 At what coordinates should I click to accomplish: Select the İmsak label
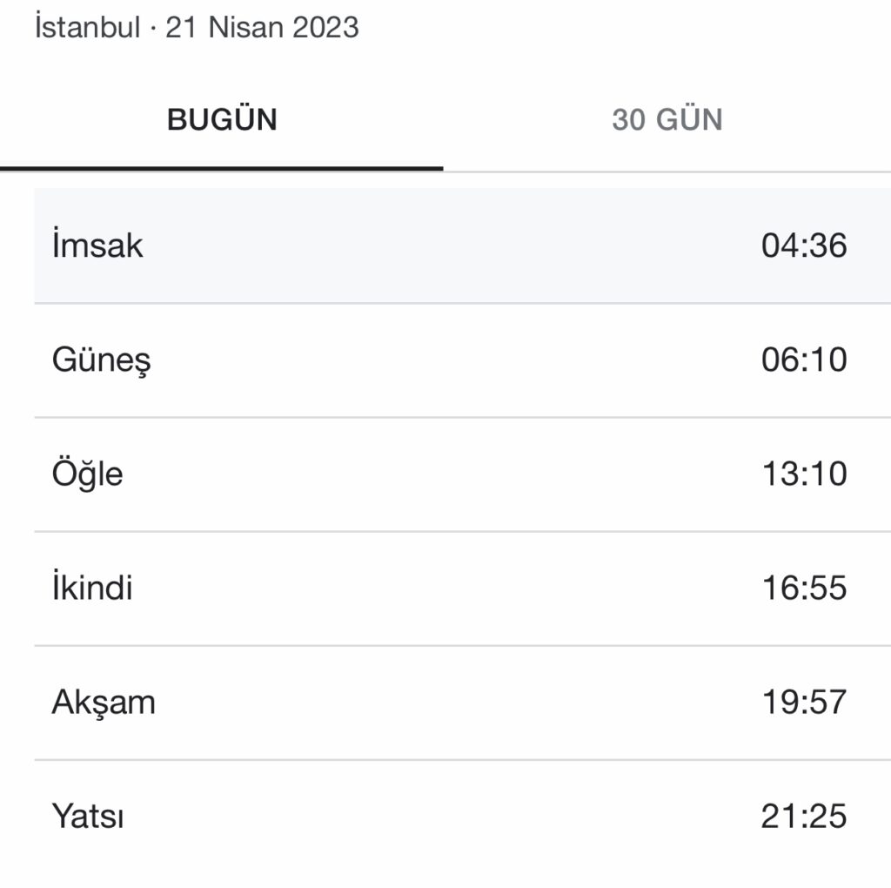point(97,246)
